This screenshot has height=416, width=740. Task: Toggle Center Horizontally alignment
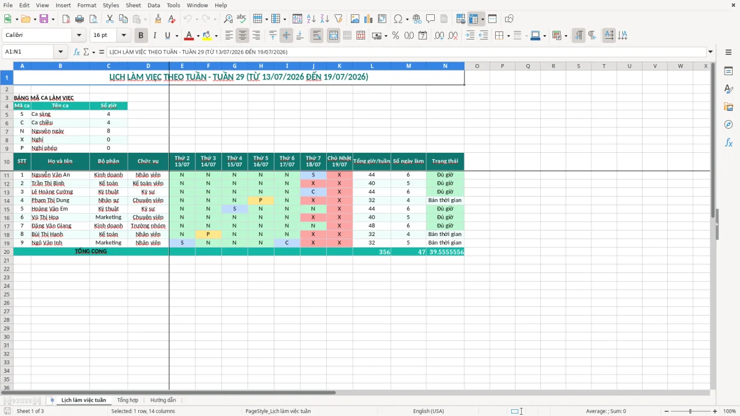click(x=242, y=36)
